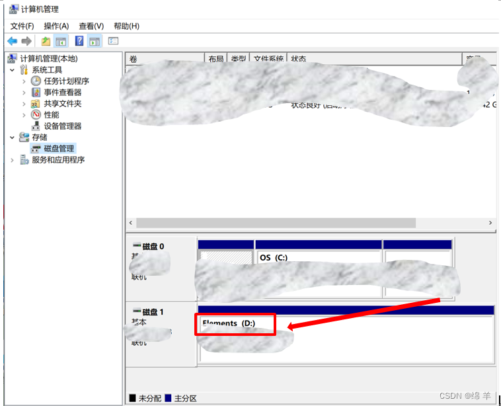The height and width of the screenshot is (406, 501).
Task: Click the black 未分配 legend swatch
Action: 132,398
